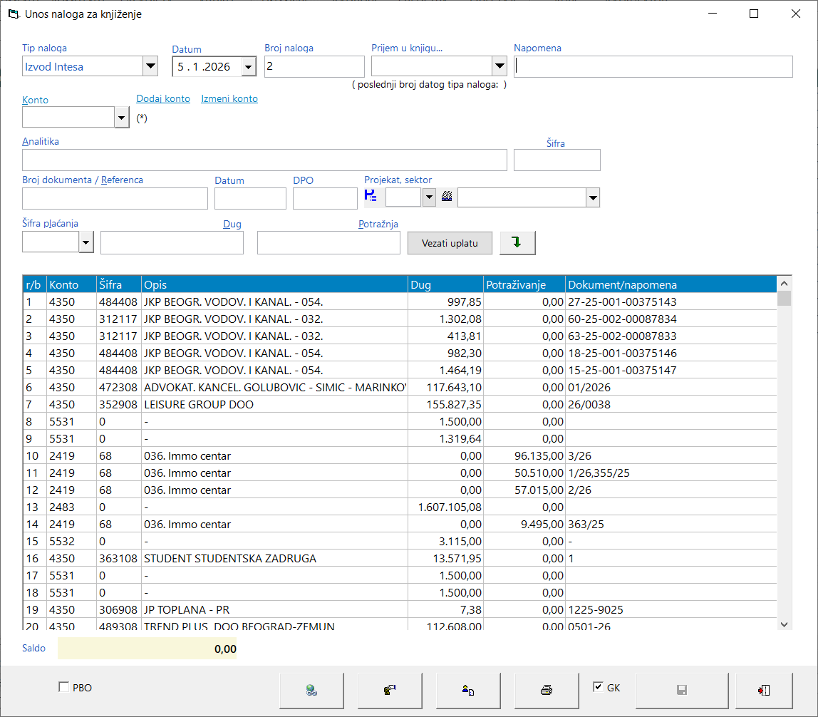
Task: Click the person with document icon button
Action: pos(468,691)
